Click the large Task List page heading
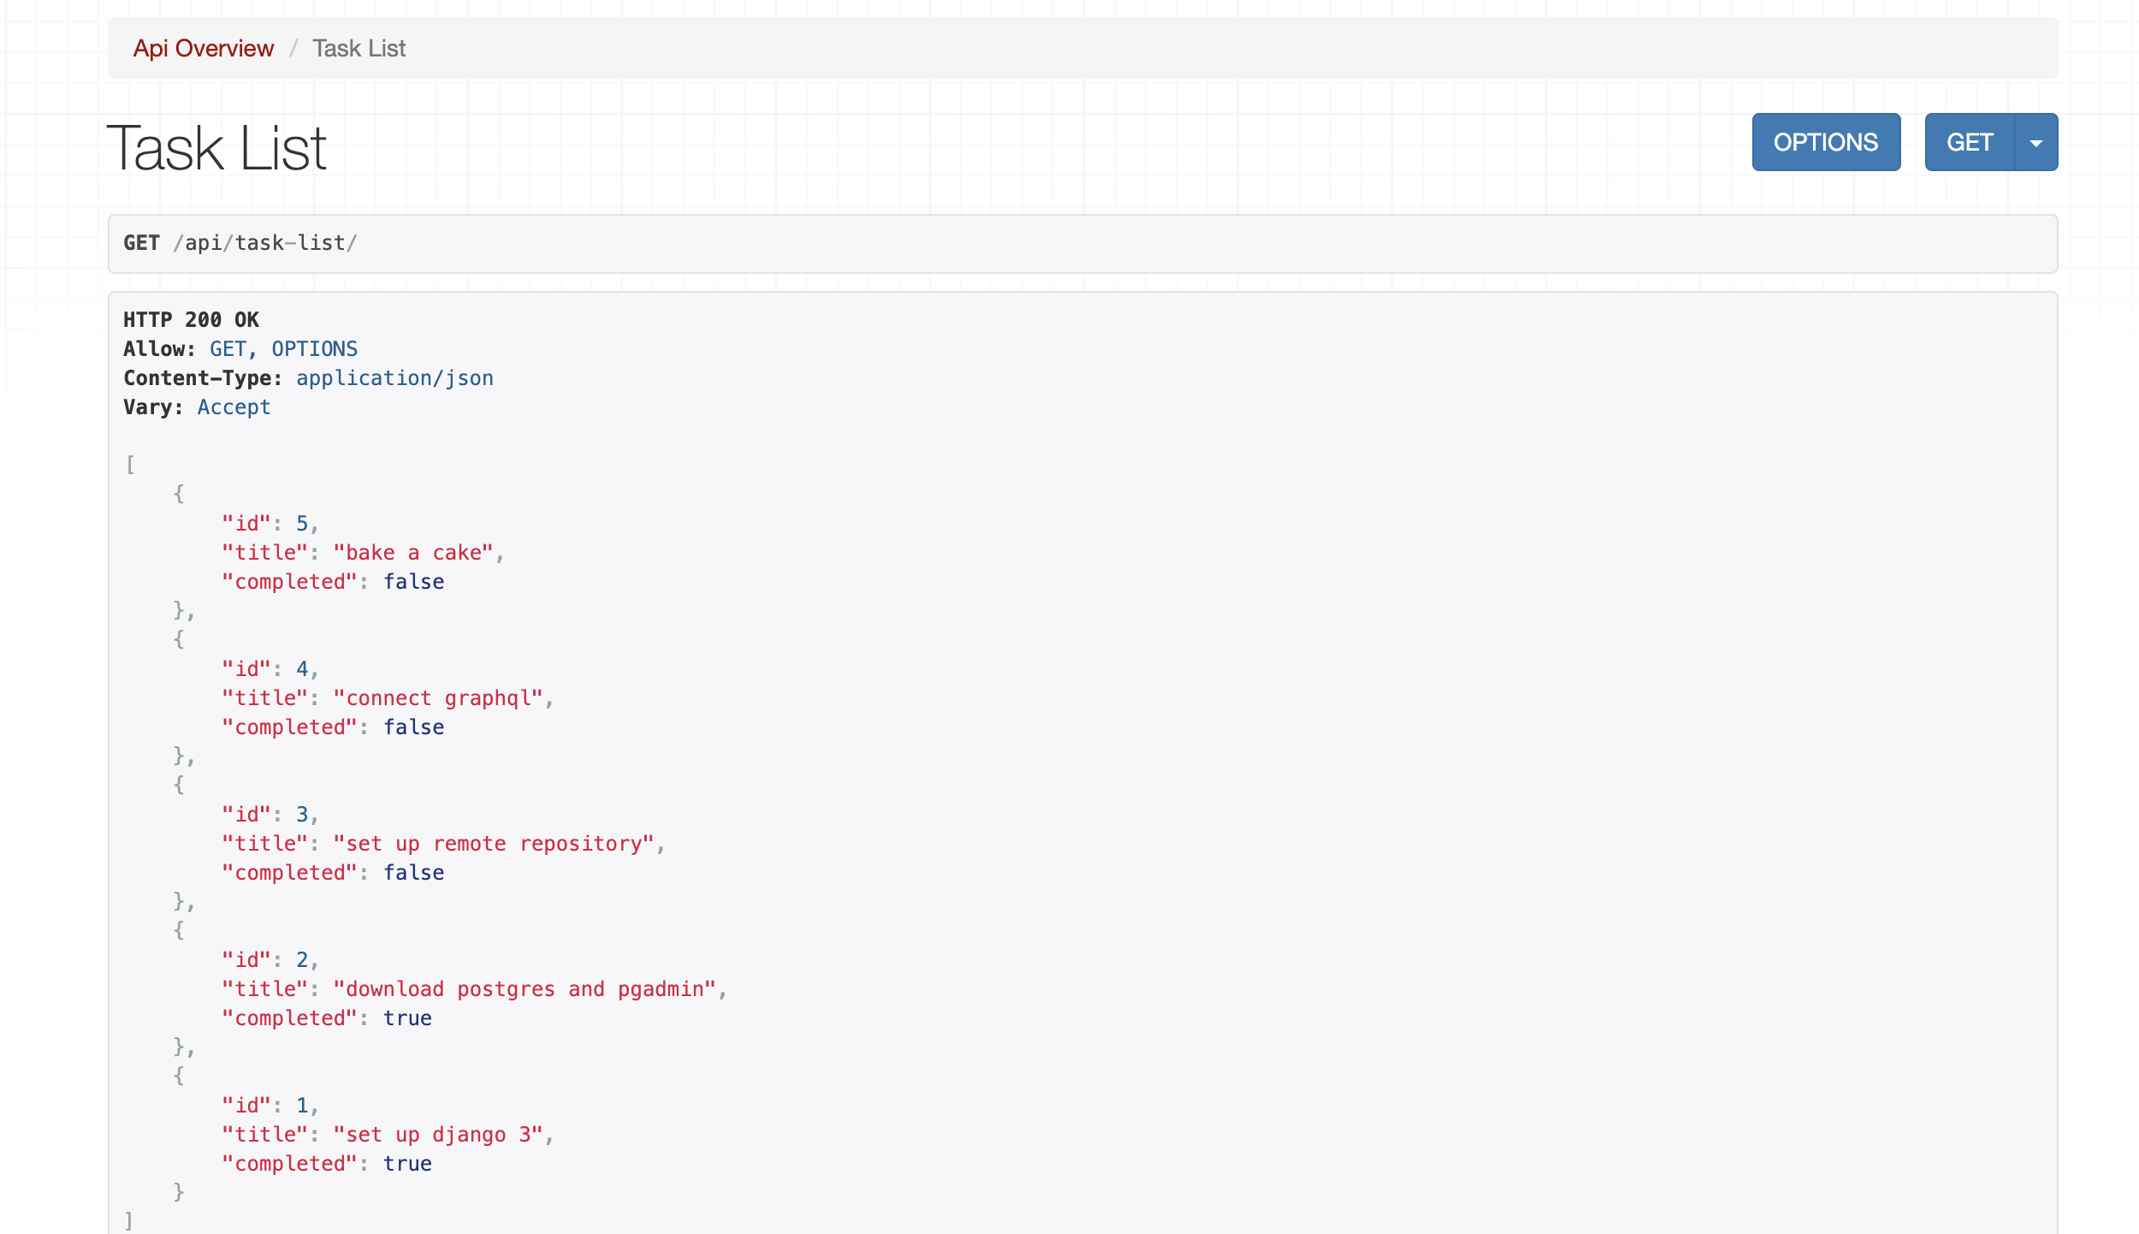The width and height of the screenshot is (2139, 1234). tap(216, 149)
